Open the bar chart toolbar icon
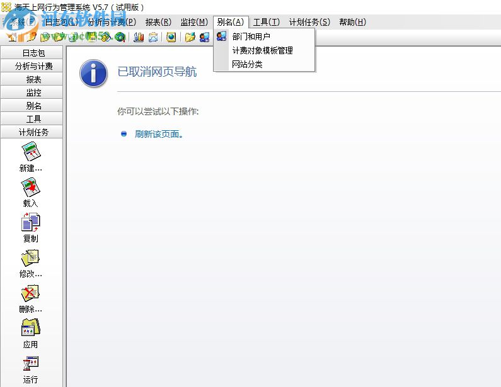 [139, 37]
